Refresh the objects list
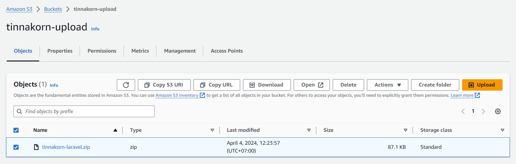This screenshot has width=516, height=164. [126, 85]
